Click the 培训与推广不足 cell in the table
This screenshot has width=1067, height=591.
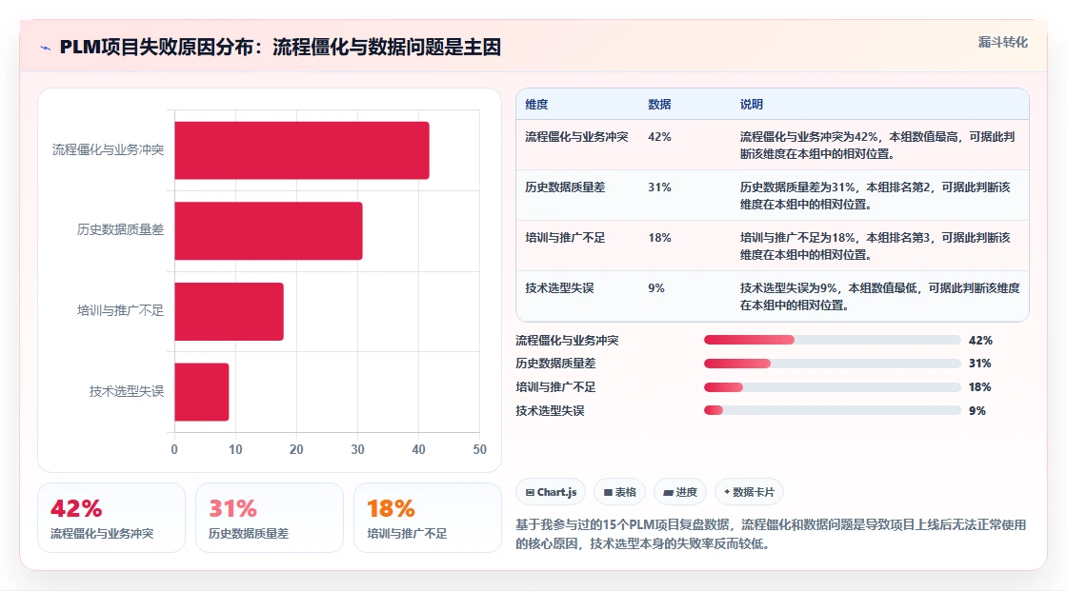565,237
